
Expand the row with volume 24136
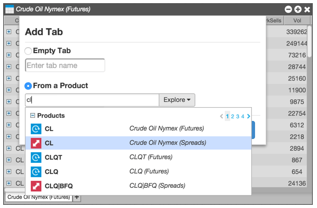pyautogui.click(x=8, y=183)
